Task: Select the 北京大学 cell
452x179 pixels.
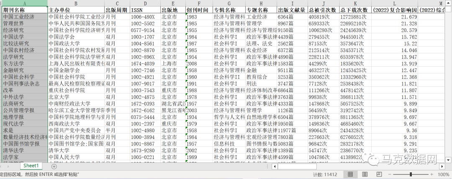Action: point(76,97)
